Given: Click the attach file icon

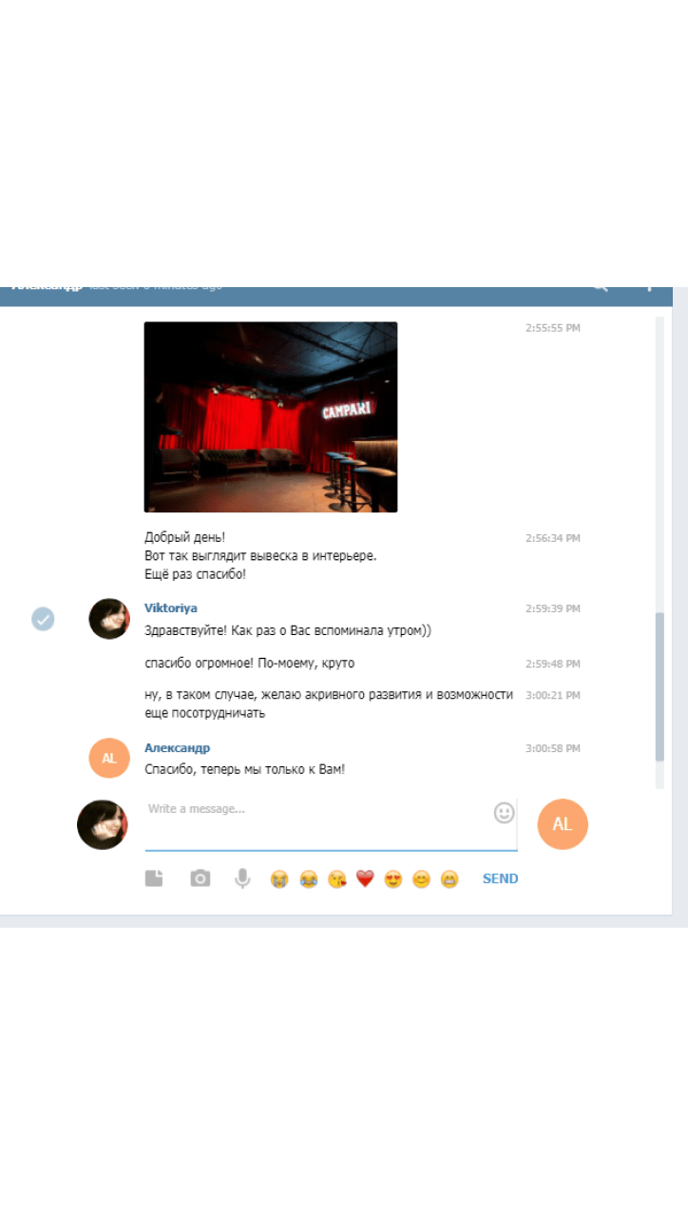Looking at the screenshot, I should 154,878.
